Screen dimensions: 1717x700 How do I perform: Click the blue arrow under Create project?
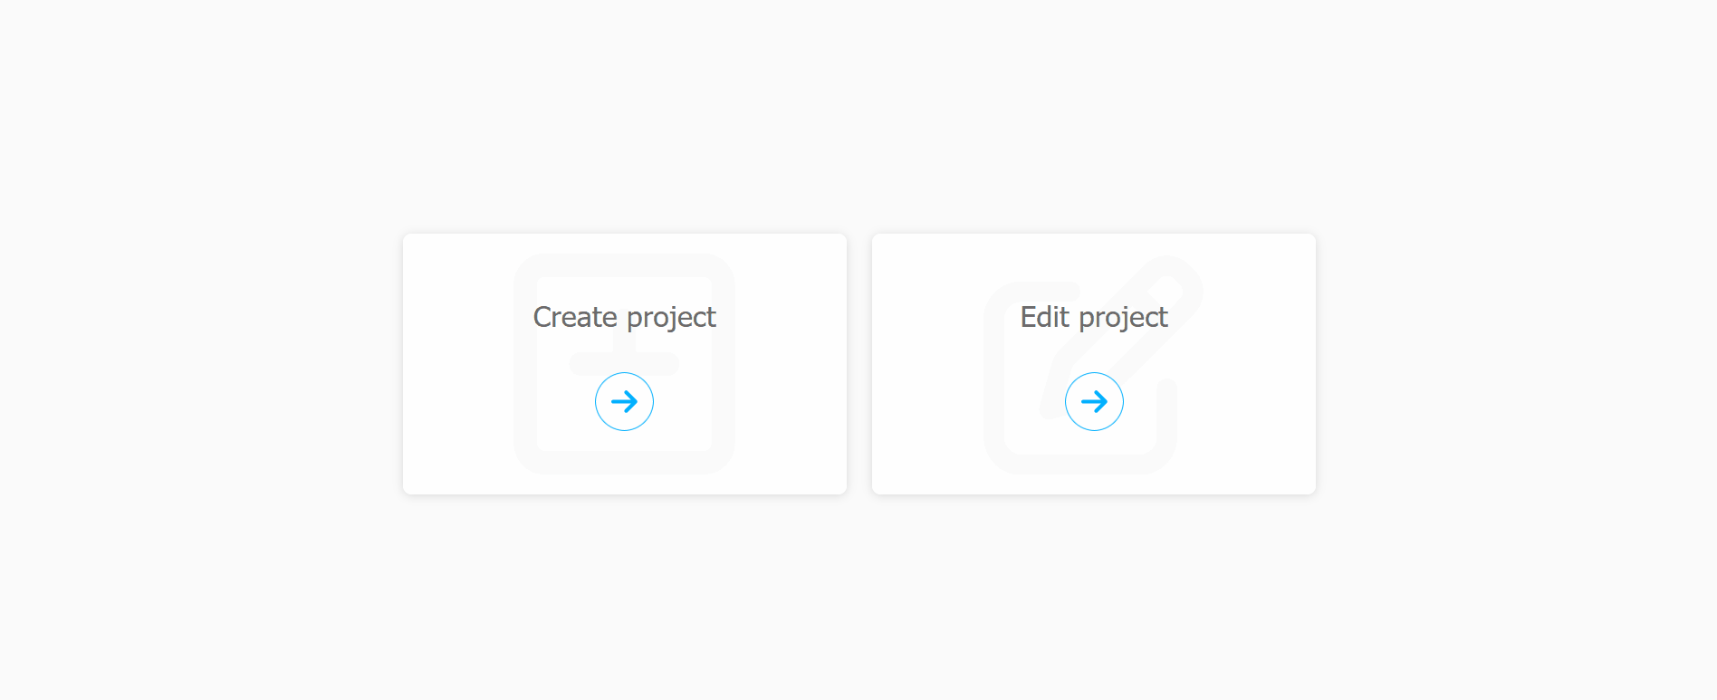(x=624, y=401)
